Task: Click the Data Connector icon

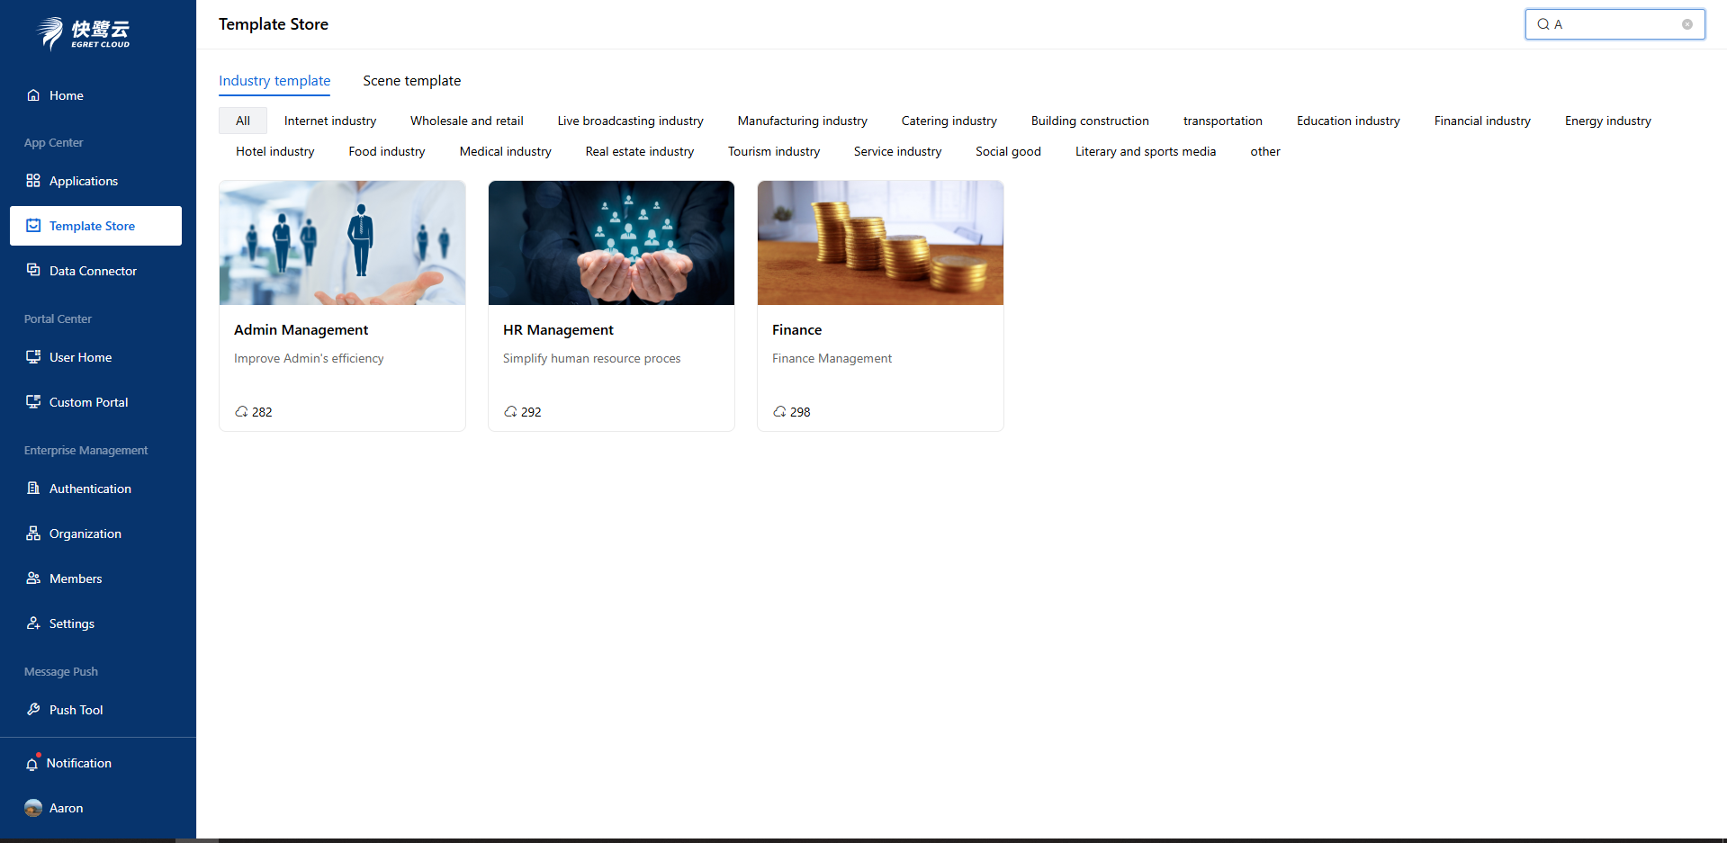Action: pos(33,270)
